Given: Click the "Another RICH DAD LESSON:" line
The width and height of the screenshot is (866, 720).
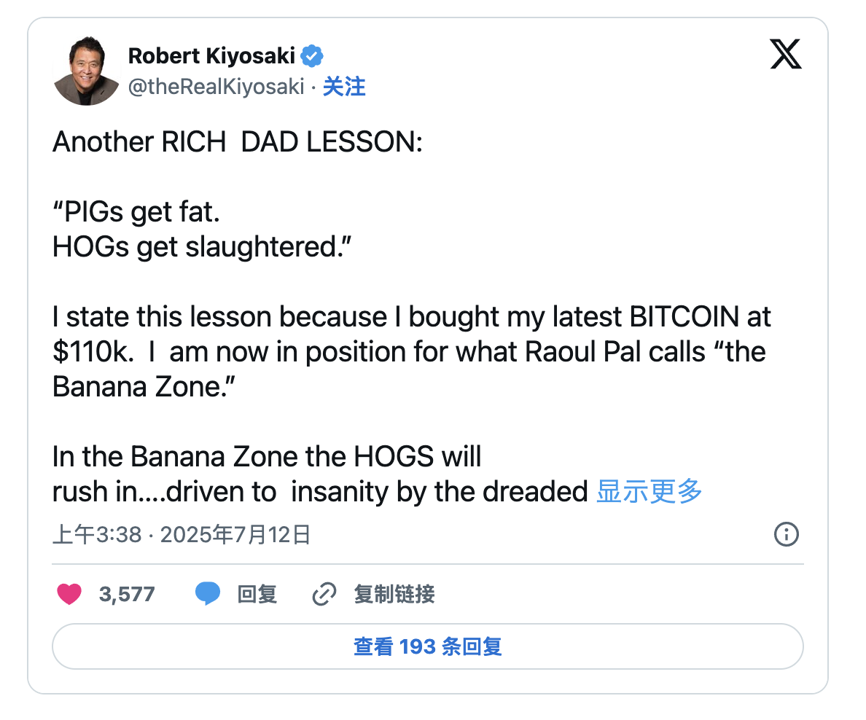Looking at the screenshot, I should point(238,142).
